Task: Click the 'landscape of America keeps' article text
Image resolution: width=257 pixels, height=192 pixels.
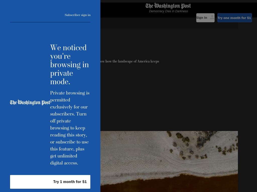Action: pos(139,61)
